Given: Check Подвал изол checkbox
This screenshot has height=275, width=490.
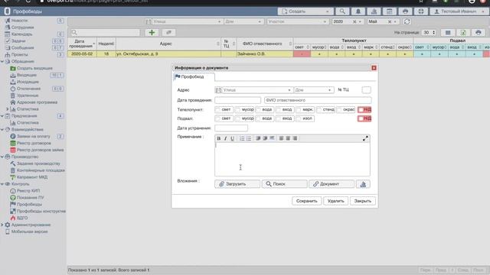Looking at the screenshot, I should [299, 119].
